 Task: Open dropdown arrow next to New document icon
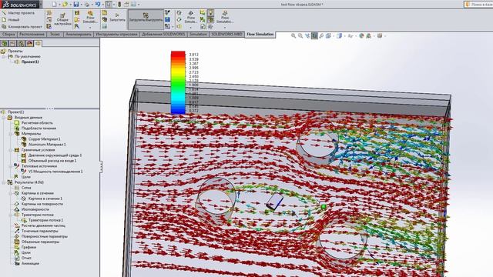click(59, 5)
